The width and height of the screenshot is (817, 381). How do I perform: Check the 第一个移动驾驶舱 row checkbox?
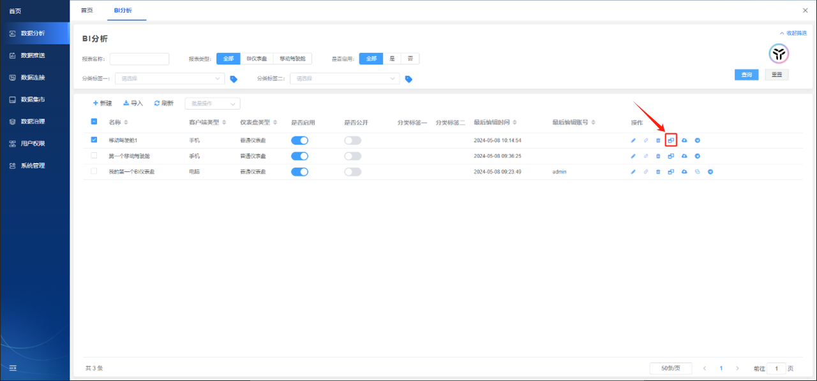point(94,155)
